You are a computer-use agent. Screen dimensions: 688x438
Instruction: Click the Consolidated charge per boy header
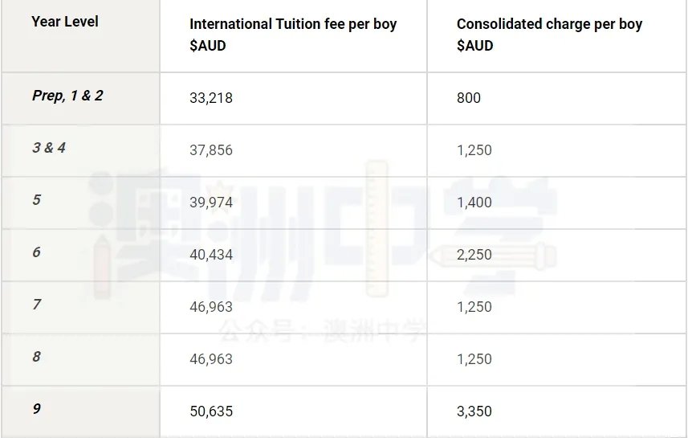tap(549, 35)
